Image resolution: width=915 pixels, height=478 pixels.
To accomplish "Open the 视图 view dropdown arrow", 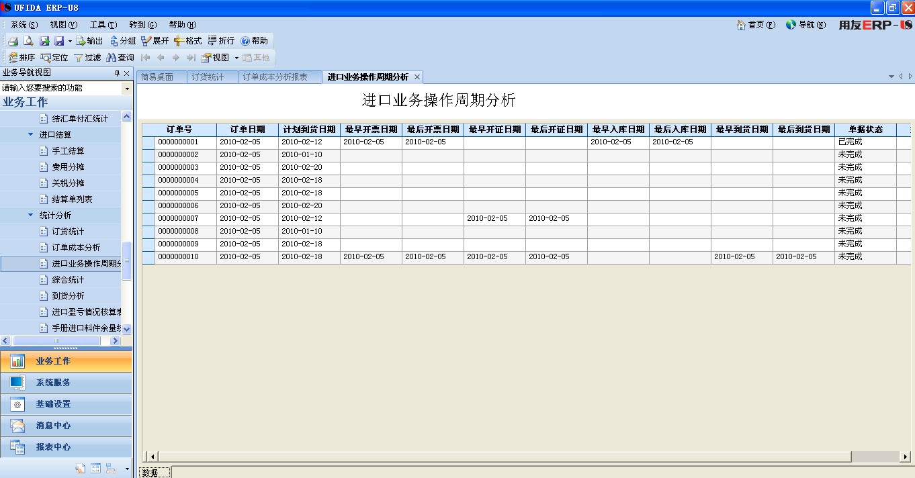I will (236, 58).
